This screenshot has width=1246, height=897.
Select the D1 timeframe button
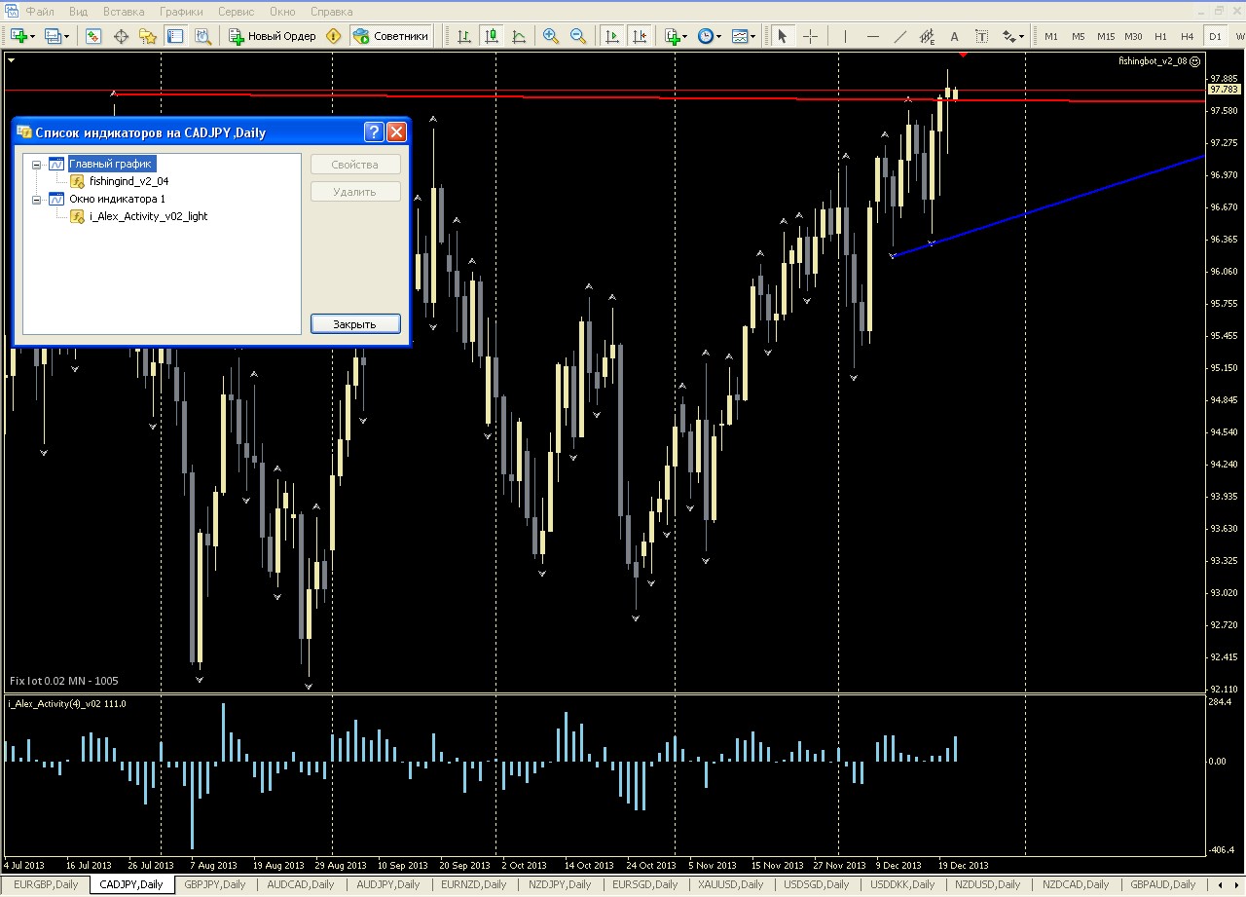click(1215, 36)
